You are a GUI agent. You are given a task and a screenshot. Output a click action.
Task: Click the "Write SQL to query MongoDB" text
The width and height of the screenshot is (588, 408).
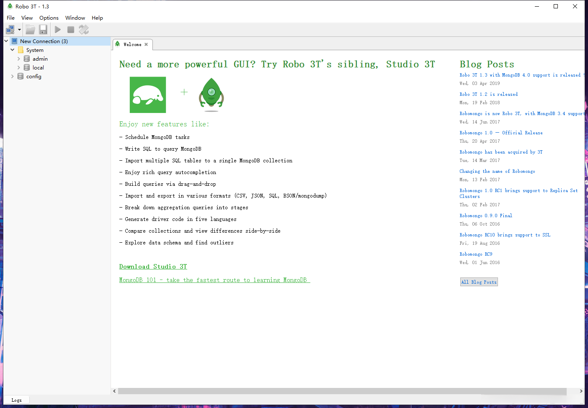coord(163,149)
